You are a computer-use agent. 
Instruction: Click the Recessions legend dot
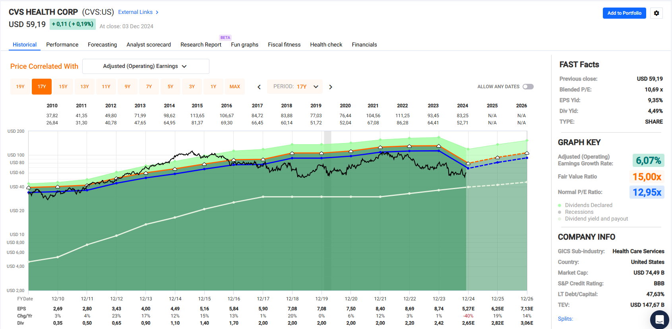[560, 212]
